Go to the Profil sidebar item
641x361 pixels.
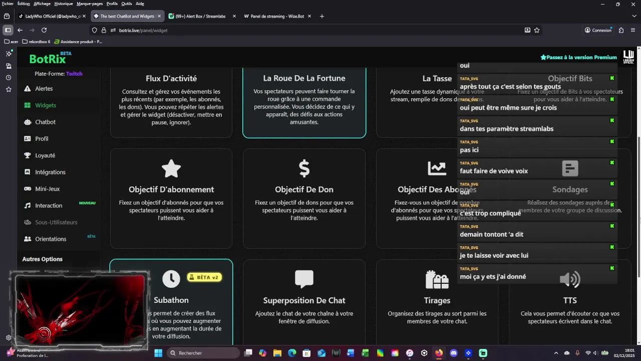coord(42,139)
